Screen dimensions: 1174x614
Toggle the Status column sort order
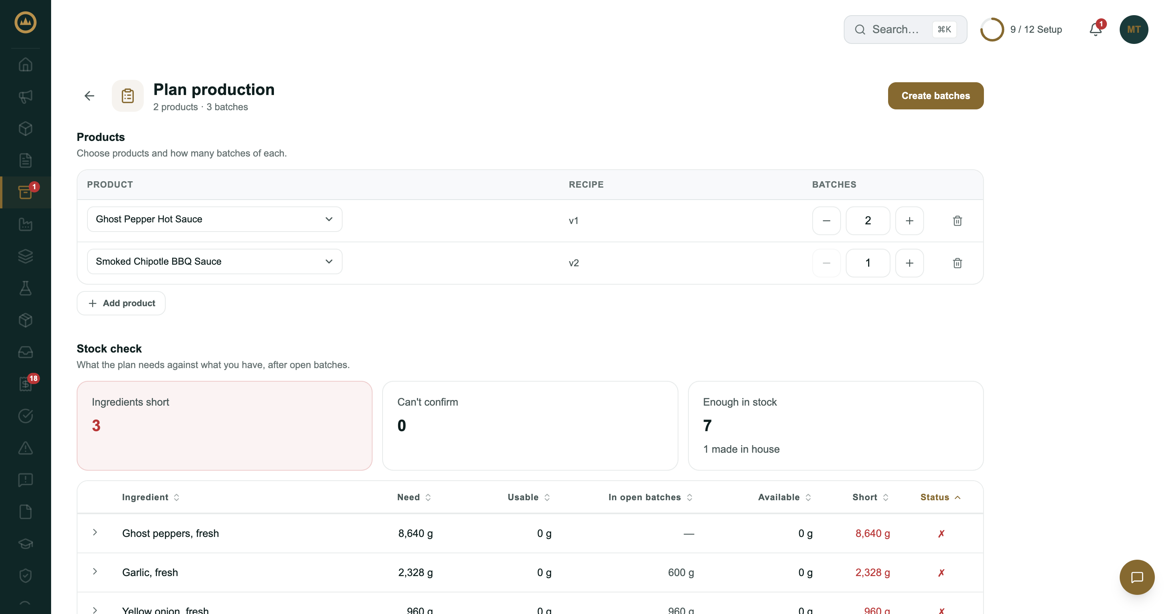point(941,497)
